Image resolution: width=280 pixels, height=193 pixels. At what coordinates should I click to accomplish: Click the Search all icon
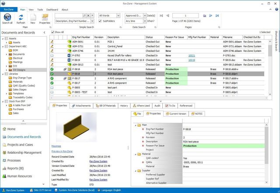7,17
